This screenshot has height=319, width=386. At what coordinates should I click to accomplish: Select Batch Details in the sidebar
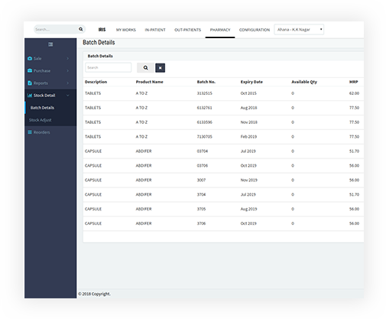tap(42, 108)
